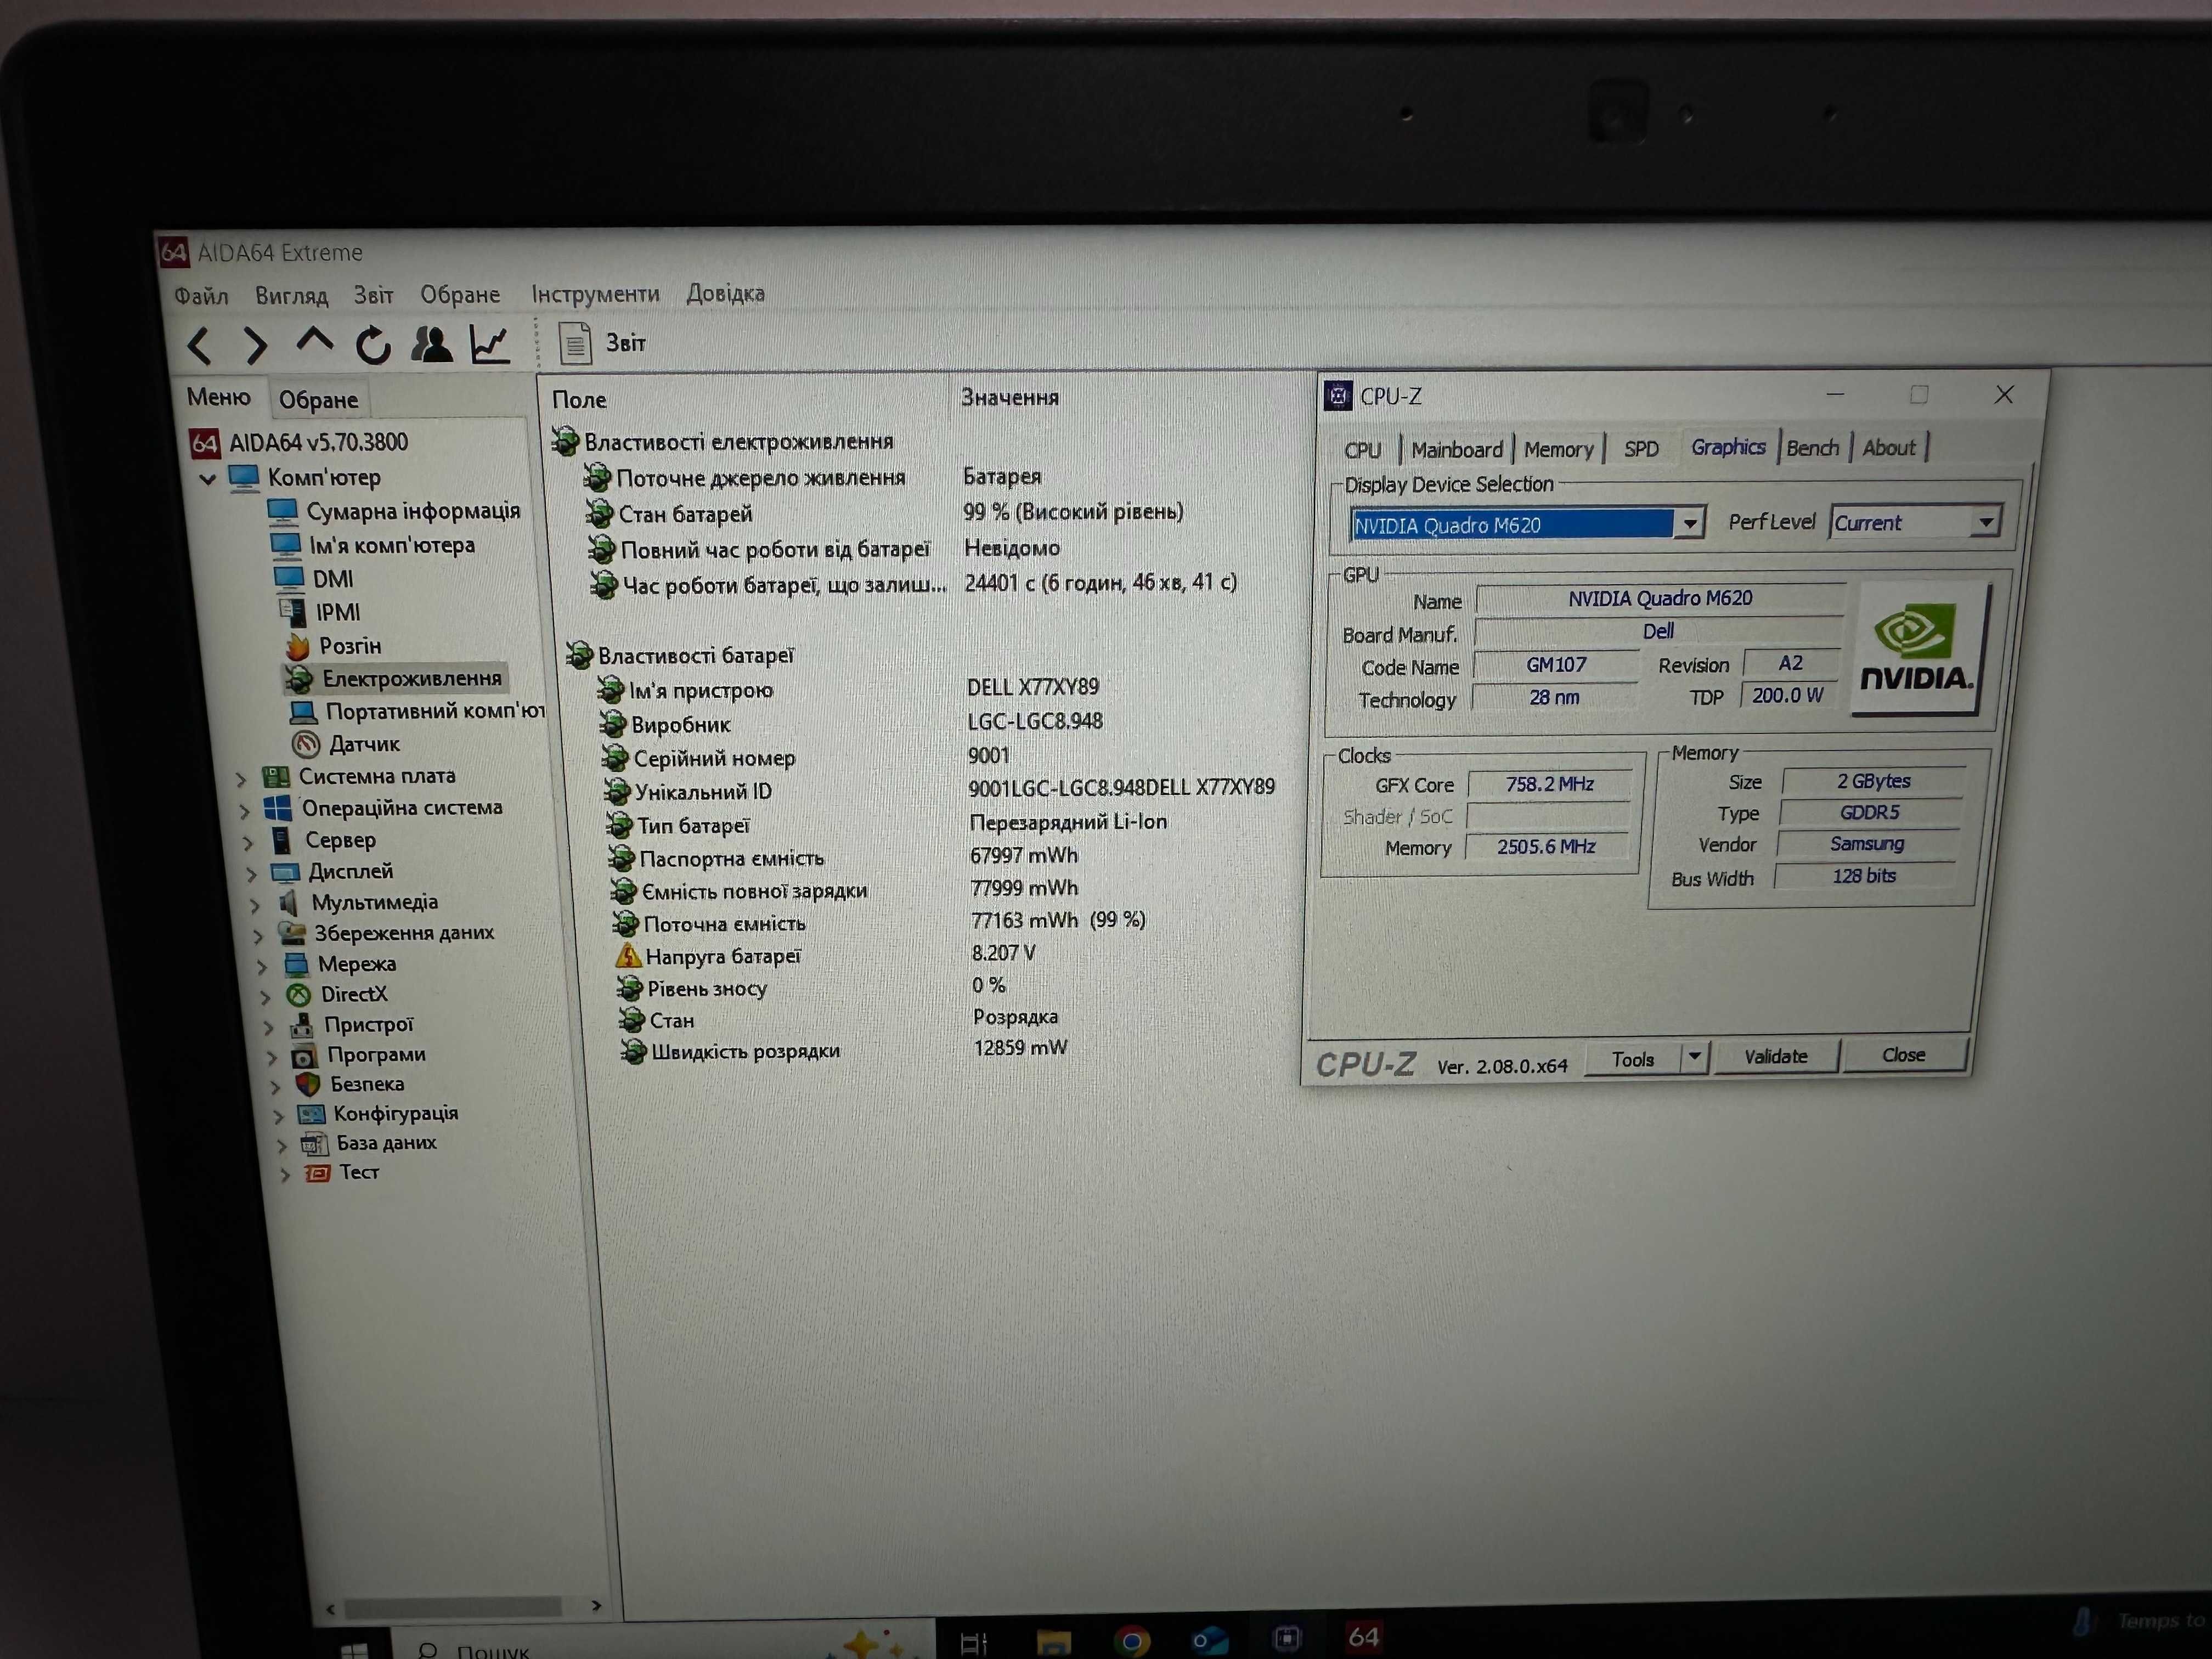Open the user profile toolbar icon

coord(432,345)
